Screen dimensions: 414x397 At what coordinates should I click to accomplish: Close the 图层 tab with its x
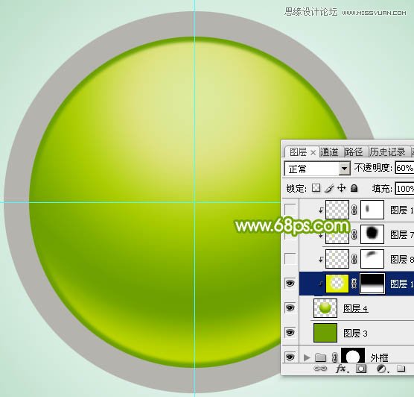click(313, 152)
